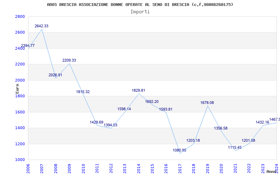Click x-axis year 2017
The width and height of the screenshot is (280, 175).
point(180,168)
